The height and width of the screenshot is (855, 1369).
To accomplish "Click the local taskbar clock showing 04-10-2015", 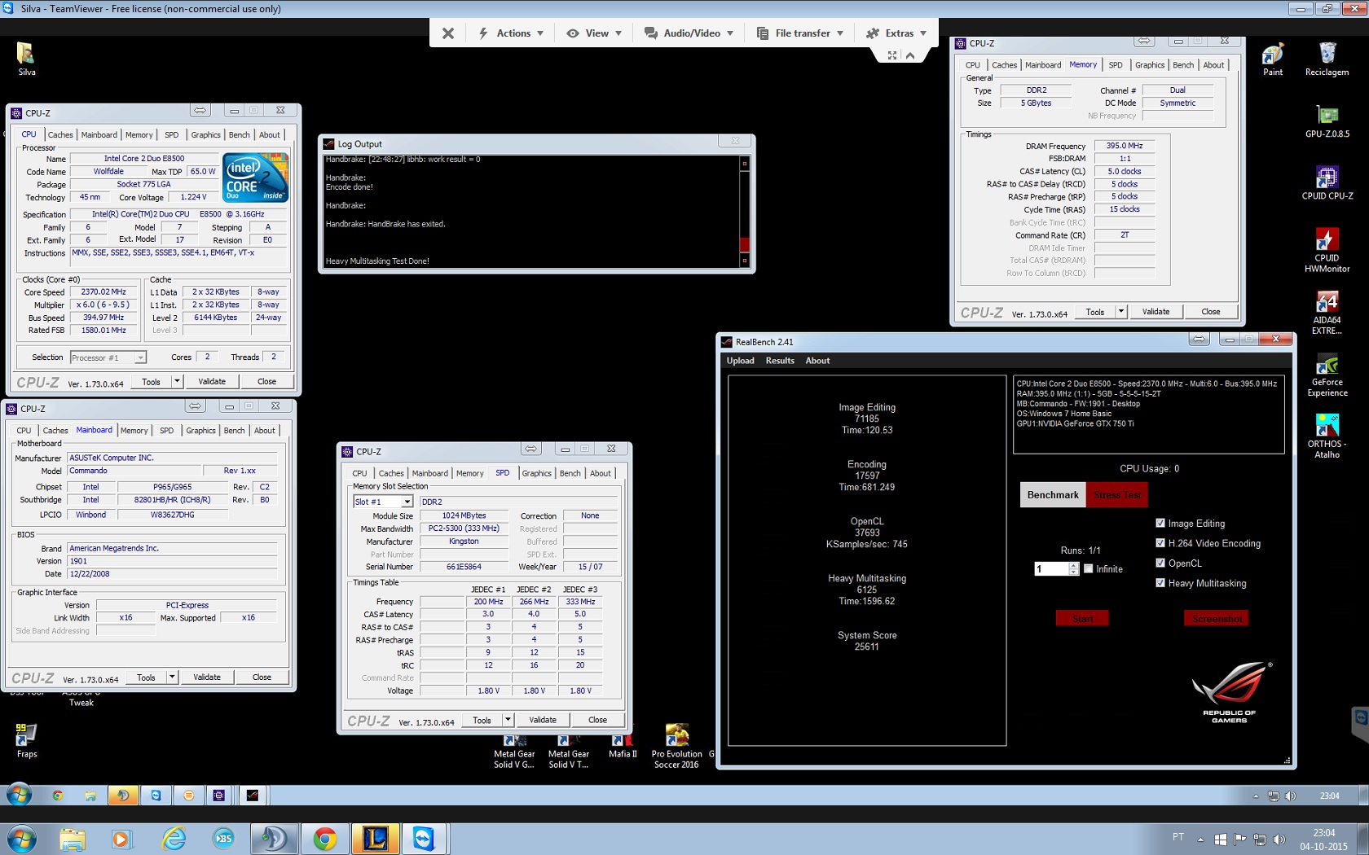I will pos(1323,840).
